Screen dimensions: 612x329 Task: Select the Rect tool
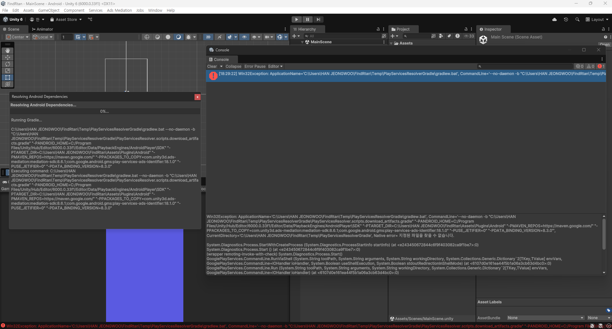(8, 77)
